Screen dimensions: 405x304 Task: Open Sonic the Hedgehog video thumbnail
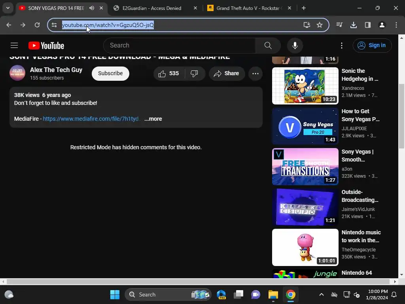[x=305, y=86]
